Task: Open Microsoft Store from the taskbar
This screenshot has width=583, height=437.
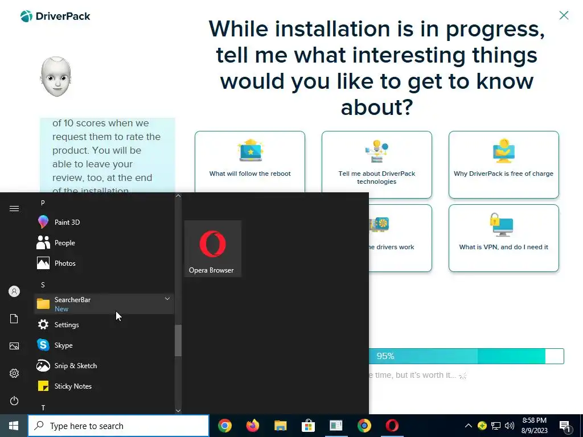Action: pyautogui.click(x=308, y=426)
